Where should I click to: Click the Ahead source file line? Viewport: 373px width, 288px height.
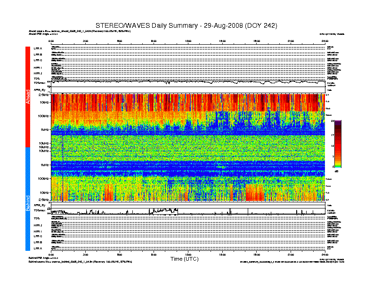80,31
